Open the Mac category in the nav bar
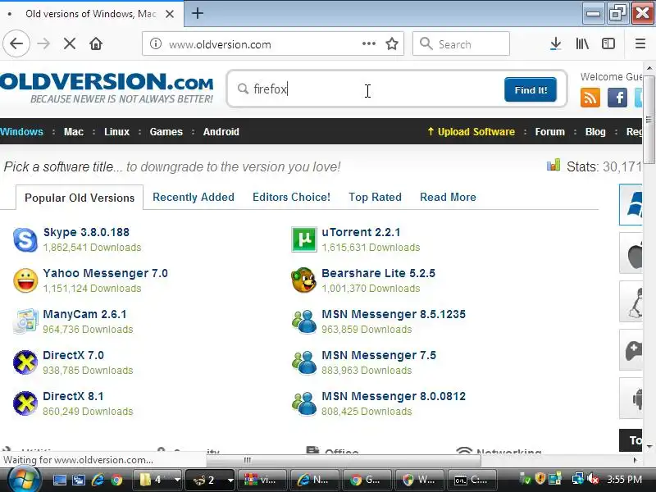 (x=74, y=132)
